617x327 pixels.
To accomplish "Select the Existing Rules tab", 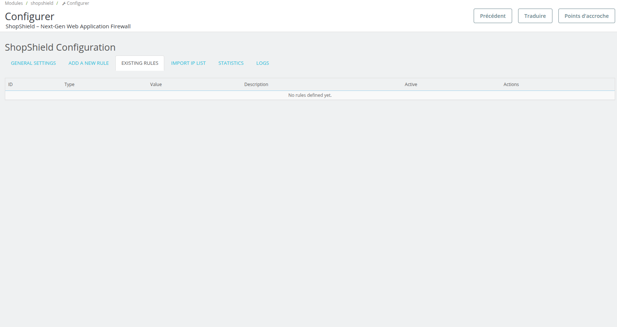I will [x=140, y=63].
